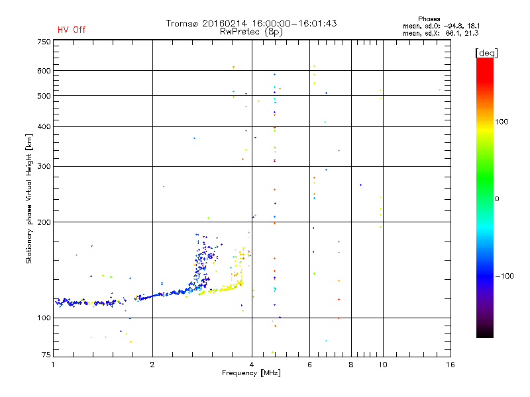Click the 'Frequency [MHz]' axis label
The width and height of the screenshot is (530, 397).
coord(251,373)
